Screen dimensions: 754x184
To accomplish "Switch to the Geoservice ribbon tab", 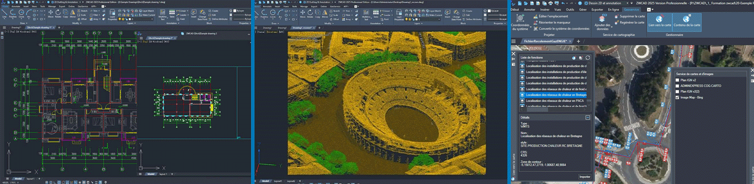I will (632, 9).
